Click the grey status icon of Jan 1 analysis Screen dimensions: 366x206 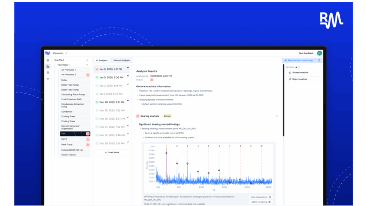coord(97,94)
